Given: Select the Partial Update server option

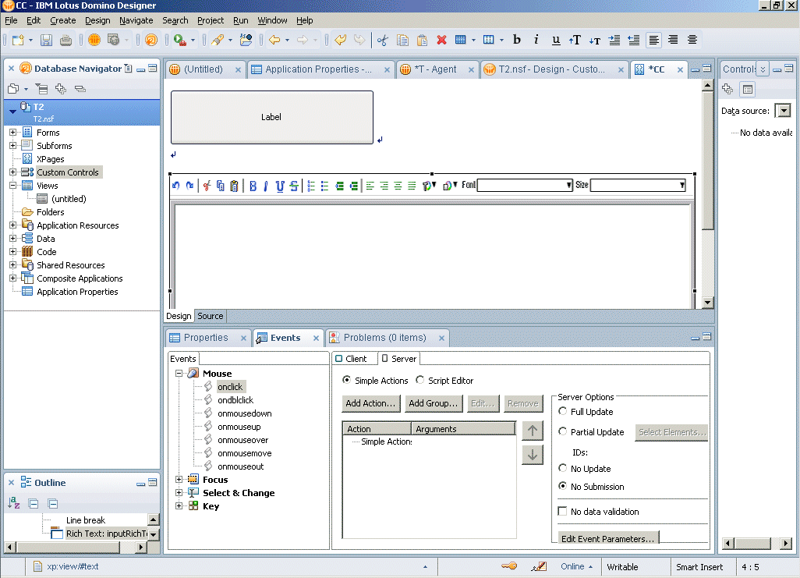Looking at the screenshot, I should [x=563, y=431].
